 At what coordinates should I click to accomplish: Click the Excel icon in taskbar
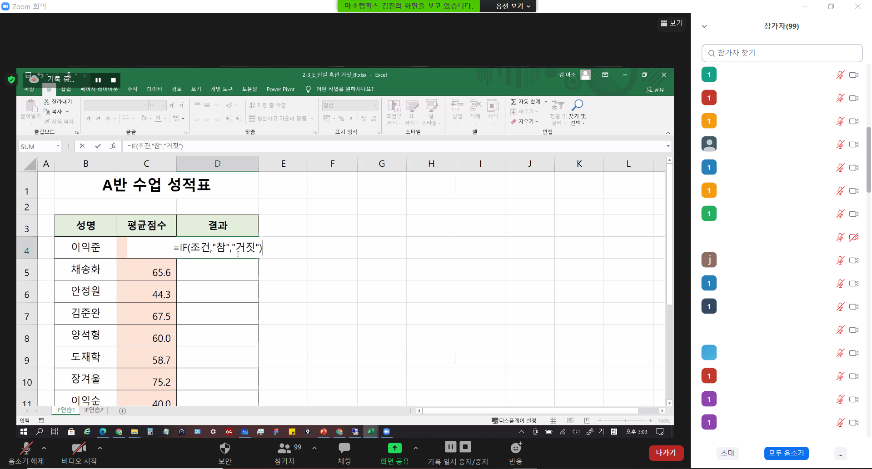pyautogui.click(x=371, y=432)
